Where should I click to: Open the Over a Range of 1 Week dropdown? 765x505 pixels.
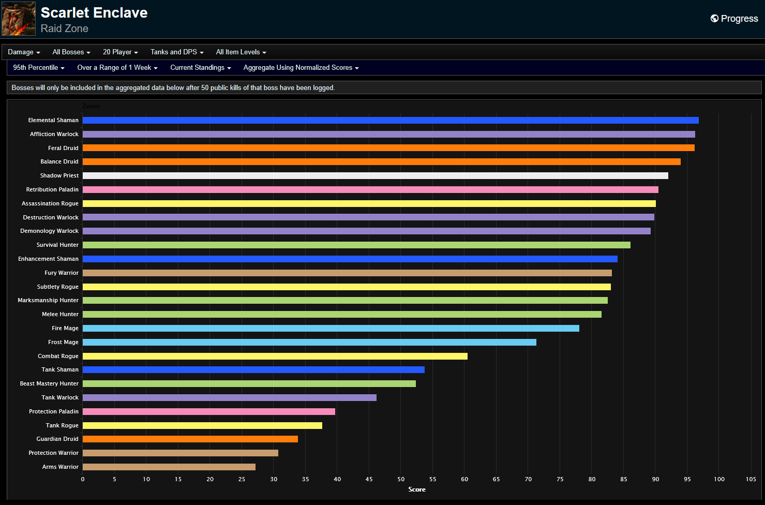tap(117, 67)
